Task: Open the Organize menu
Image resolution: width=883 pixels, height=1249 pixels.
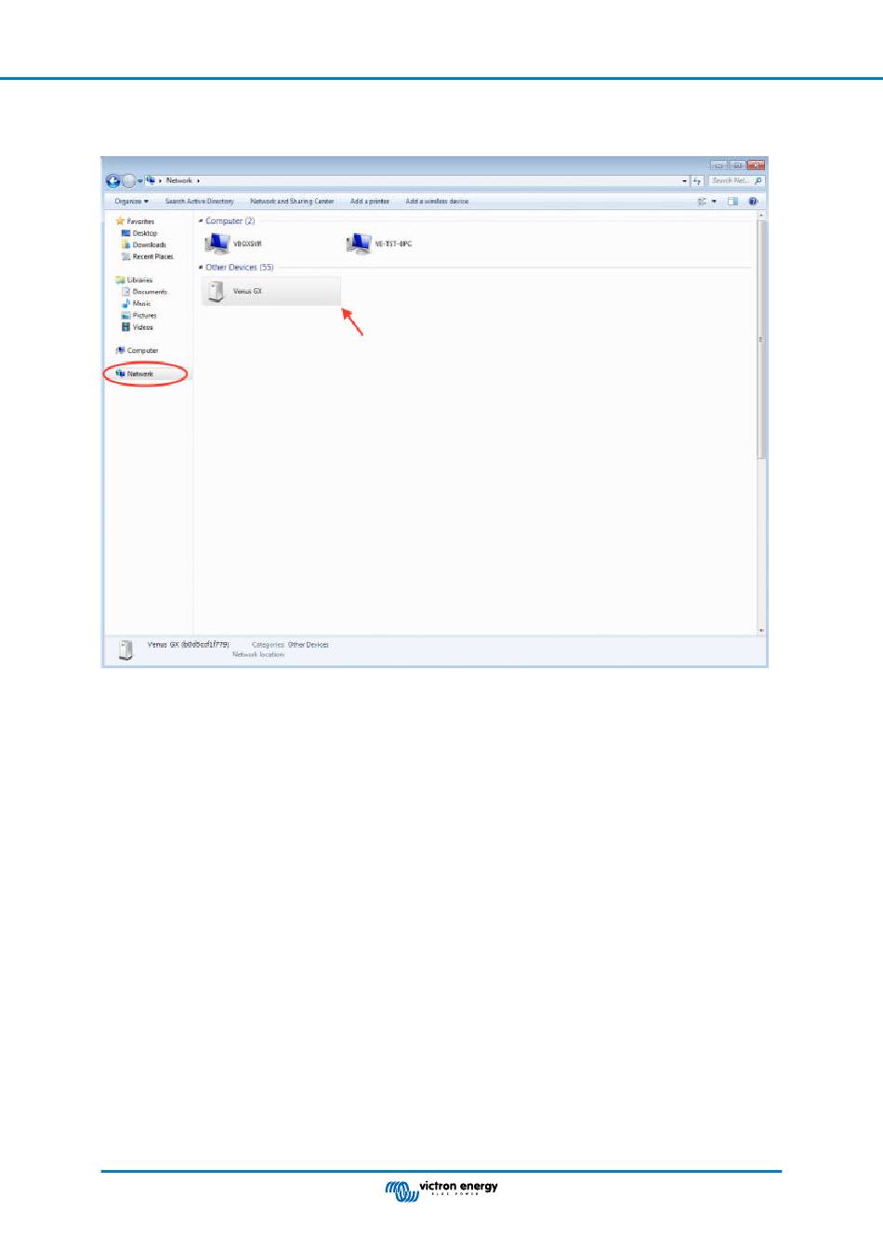Action: click(131, 202)
